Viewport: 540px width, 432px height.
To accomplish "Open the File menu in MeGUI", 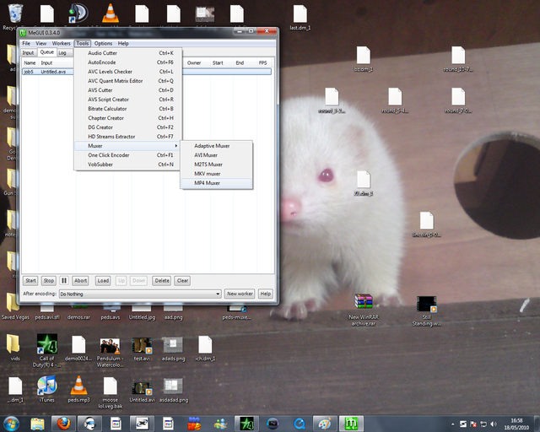I will (x=26, y=43).
